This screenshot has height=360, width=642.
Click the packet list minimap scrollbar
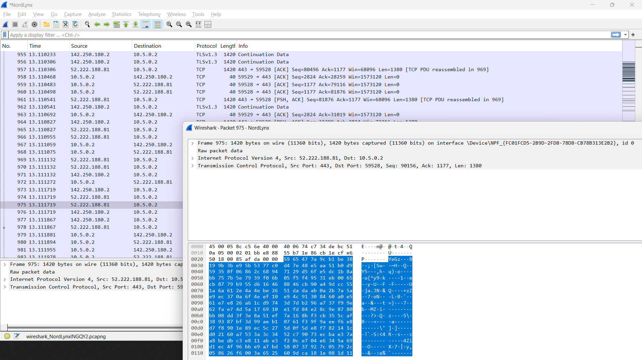click(x=629, y=81)
